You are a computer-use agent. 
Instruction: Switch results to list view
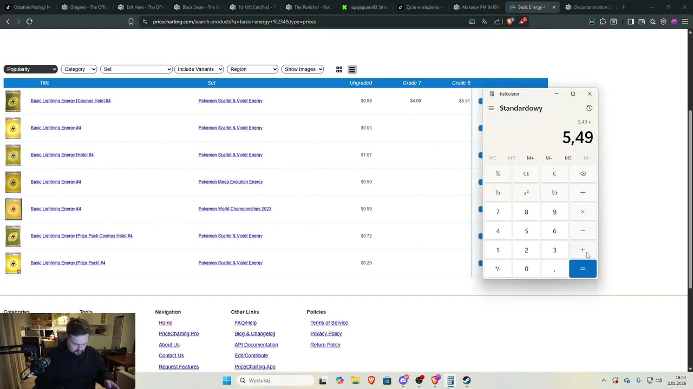[x=352, y=69]
